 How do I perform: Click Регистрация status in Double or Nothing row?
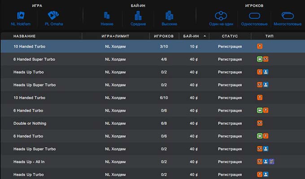point(230,123)
